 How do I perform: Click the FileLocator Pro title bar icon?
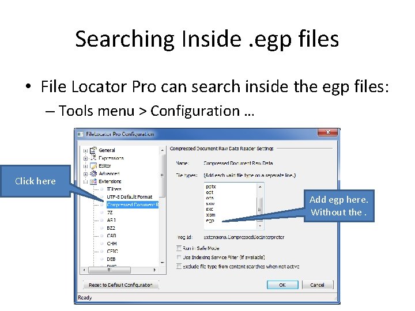coord(80,134)
